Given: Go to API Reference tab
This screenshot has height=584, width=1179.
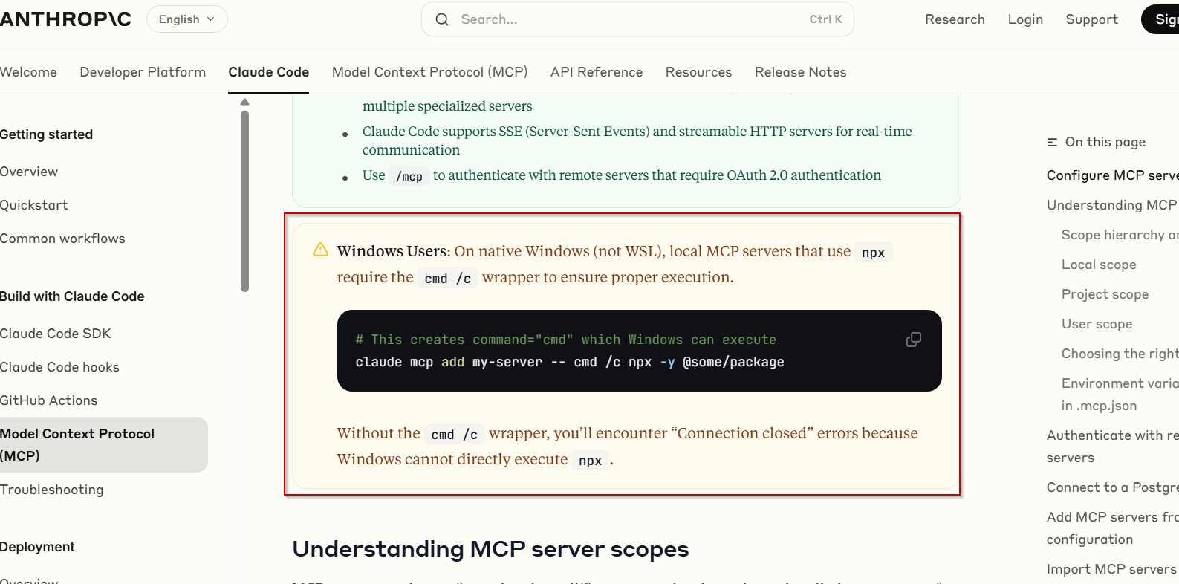Looking at the screenshot, I should [x=597, y=72].
